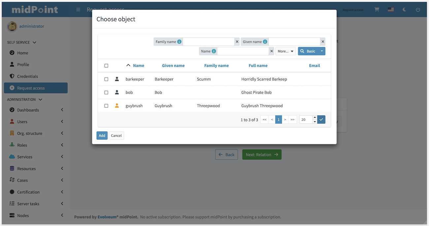Click the administrator avatar thumbnail
Screen dimensions: 429x226
[x=12, y=26]
